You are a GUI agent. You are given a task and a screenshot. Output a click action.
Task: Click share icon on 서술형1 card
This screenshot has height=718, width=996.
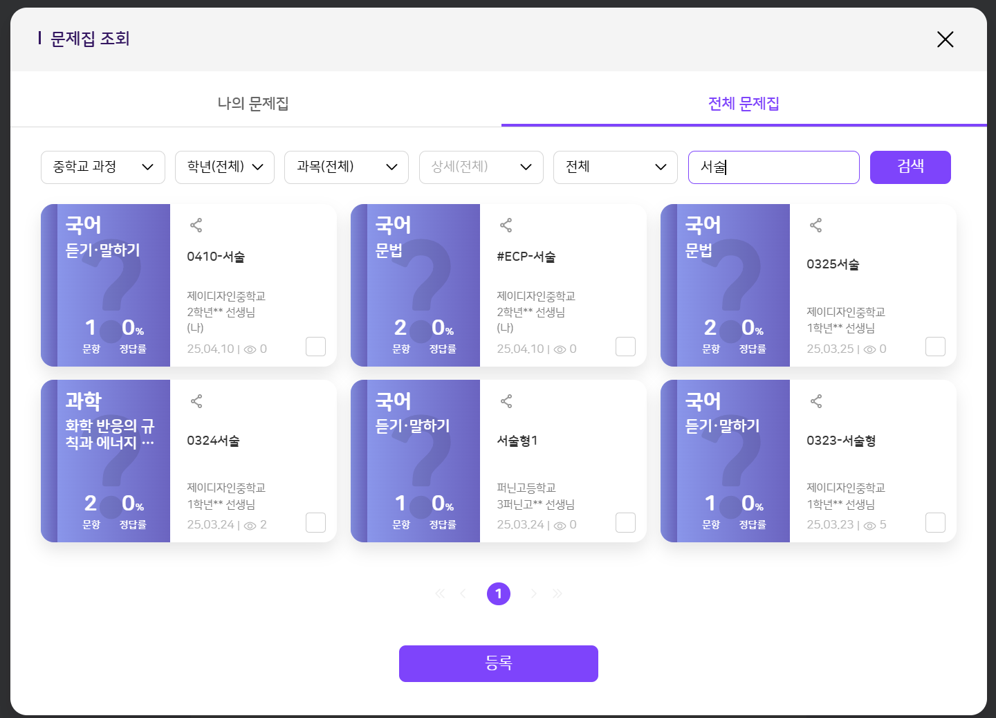pos(506,401)
